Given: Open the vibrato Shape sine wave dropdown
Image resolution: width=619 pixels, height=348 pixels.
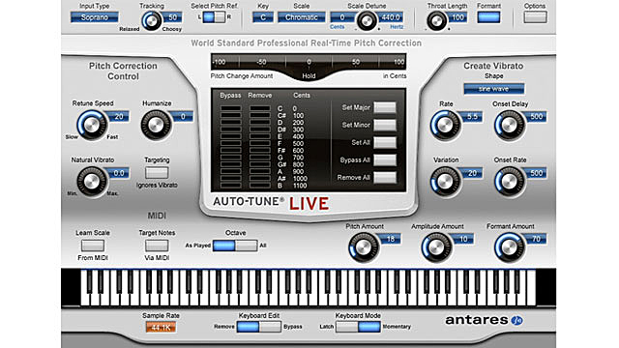Looking at the screenshot, I should [494, 89].
